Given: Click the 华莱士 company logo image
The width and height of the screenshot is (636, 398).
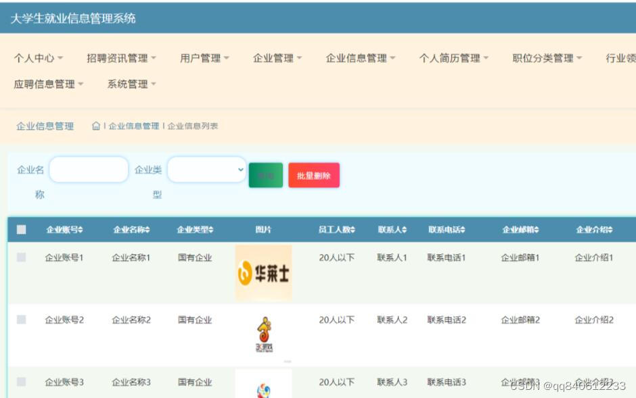Looking at the screenshot, I should click(x=263, y=272).
